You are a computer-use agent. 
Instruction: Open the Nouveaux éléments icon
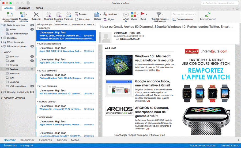coord(23,15)
